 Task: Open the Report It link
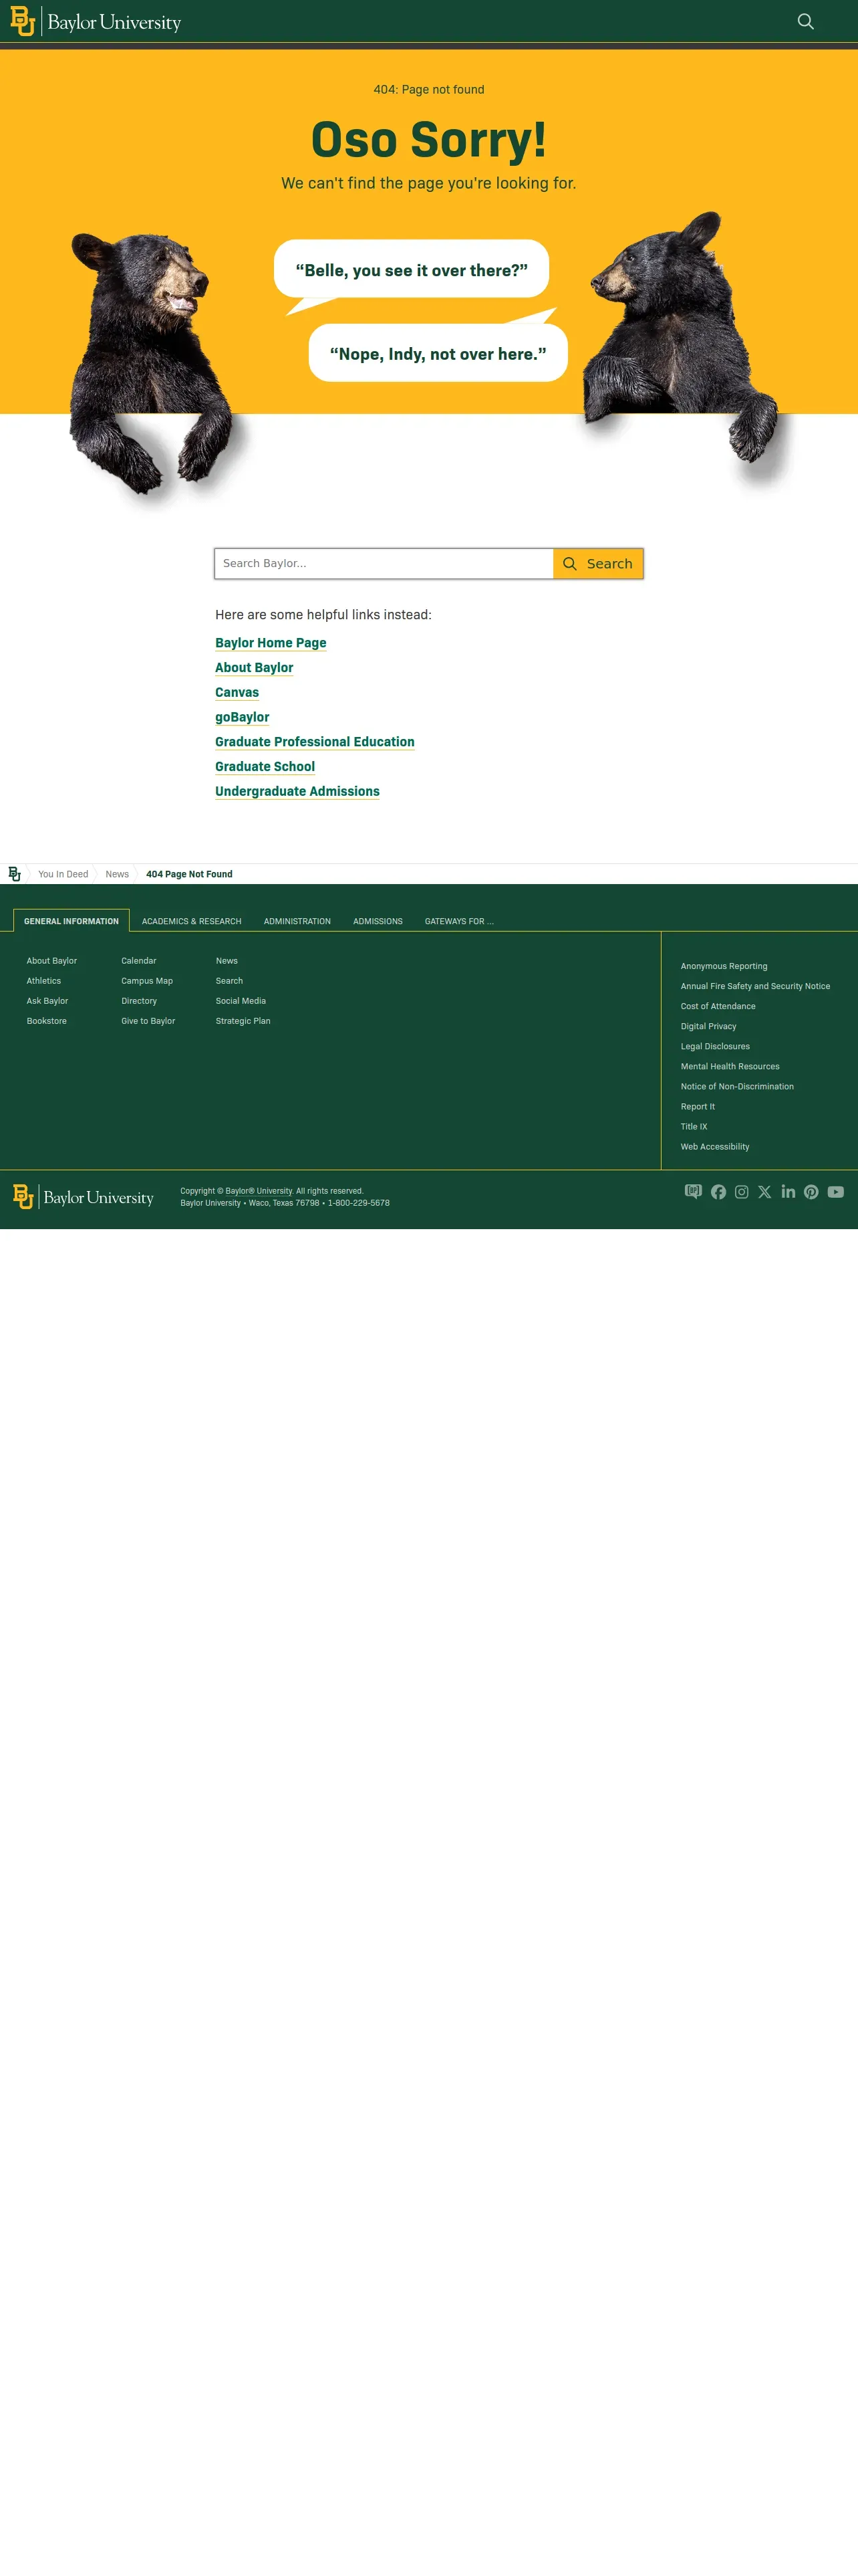(698, 1106)
